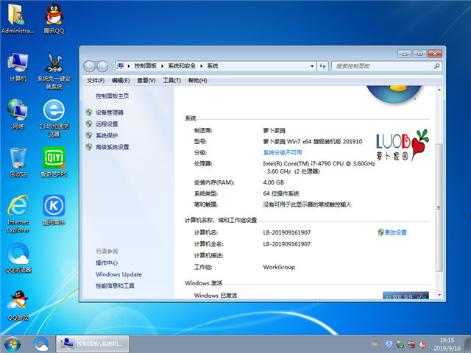Click the 更改设置 link

point(396,232)
